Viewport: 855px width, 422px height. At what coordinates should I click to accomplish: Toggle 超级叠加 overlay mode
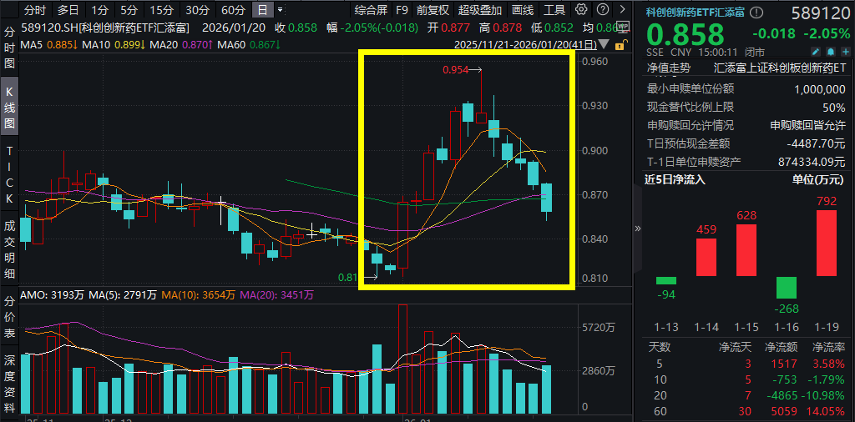480,11
